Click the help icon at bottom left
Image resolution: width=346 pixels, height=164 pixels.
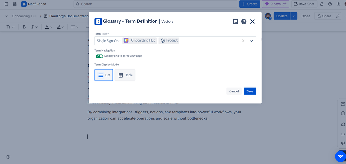8,157
